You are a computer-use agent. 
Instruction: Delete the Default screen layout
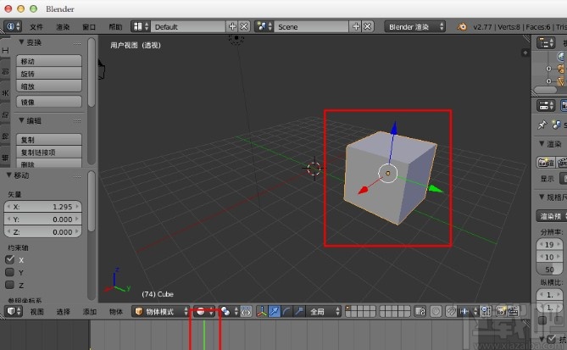pyautogui.click(x=244, y=26)
